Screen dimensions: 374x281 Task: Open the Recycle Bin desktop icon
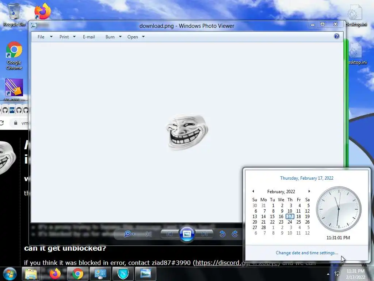click(14, 15)
